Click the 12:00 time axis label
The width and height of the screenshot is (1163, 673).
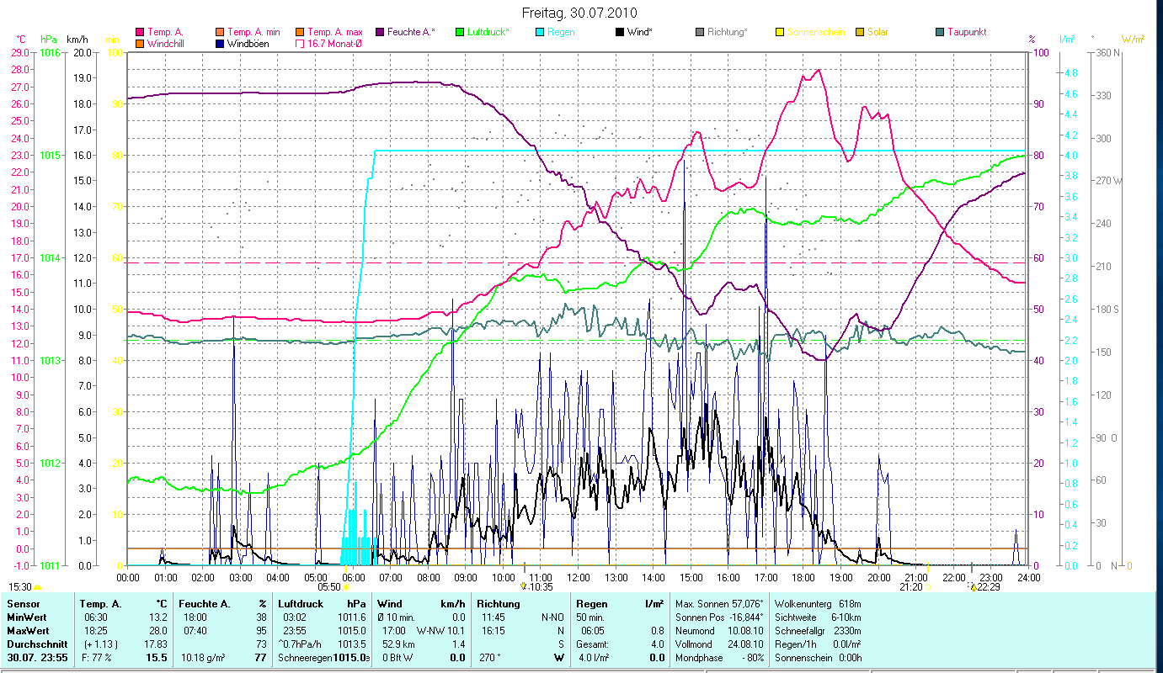(579, 577)
